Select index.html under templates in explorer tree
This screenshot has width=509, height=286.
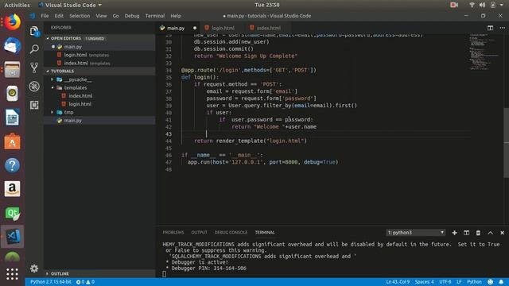click(x=80, y=96)
